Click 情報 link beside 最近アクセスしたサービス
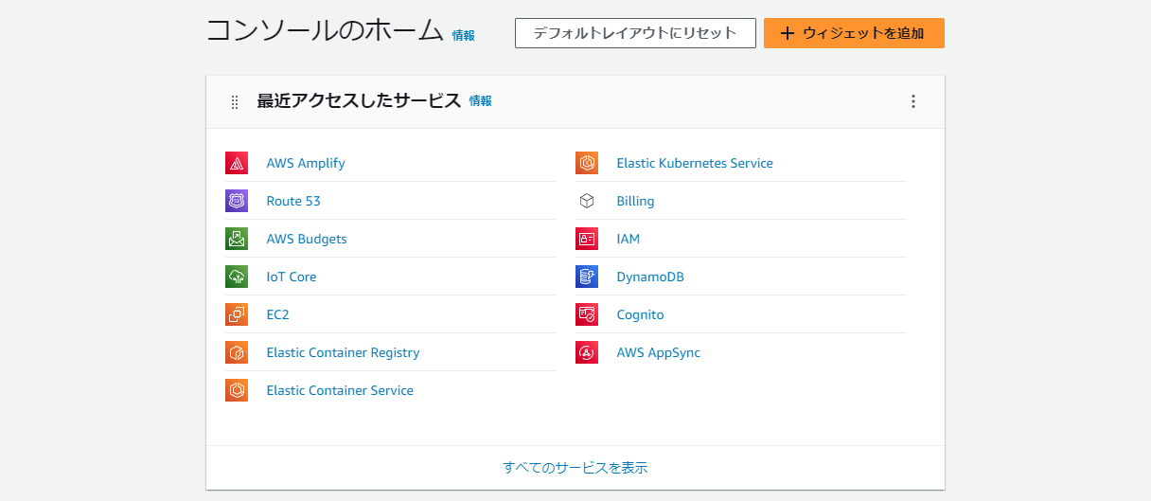Image resolution: width=1151 pixels, height=501 pixels. click(481, 101)
